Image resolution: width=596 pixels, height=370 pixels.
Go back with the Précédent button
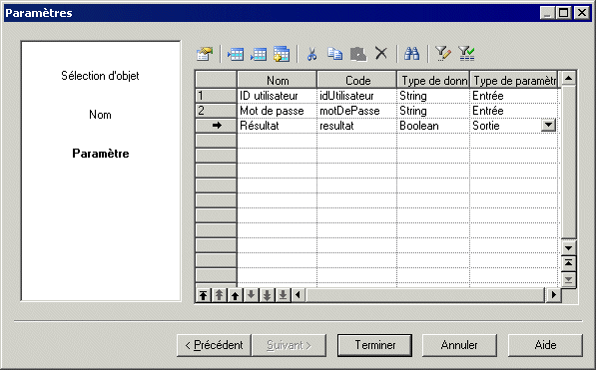[214, 345]
